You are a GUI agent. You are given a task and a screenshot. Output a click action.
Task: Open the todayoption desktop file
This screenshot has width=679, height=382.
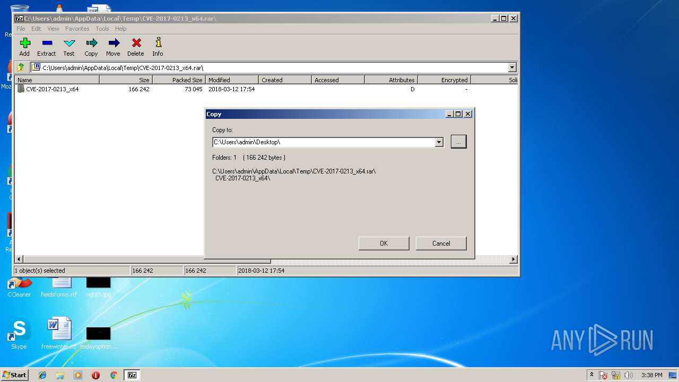(99, 337)
